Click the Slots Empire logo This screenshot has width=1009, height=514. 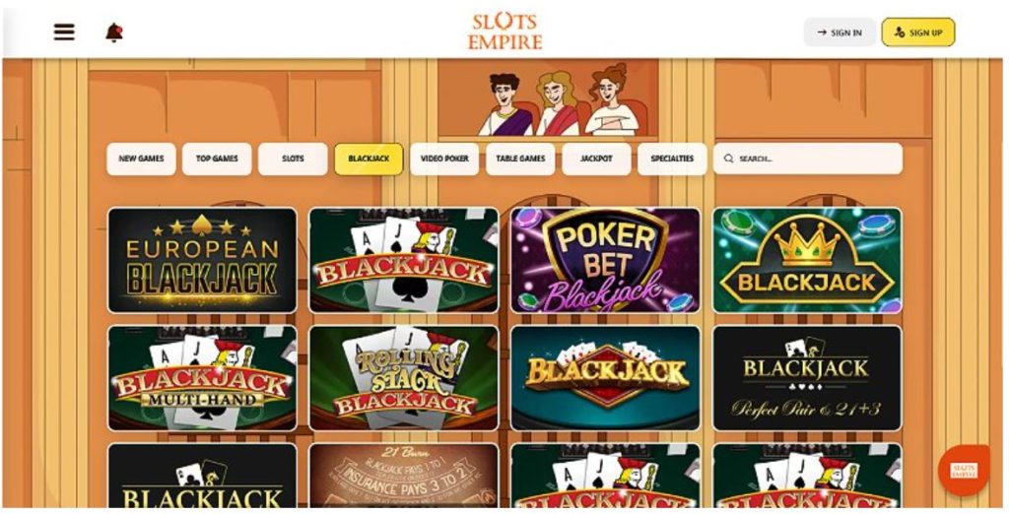coord(504,32)
